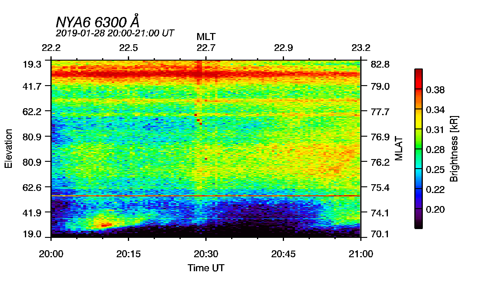This screenshot has height=303, width=486.
Task: Click time tick label '20:15'
Action: coord(128,254)
